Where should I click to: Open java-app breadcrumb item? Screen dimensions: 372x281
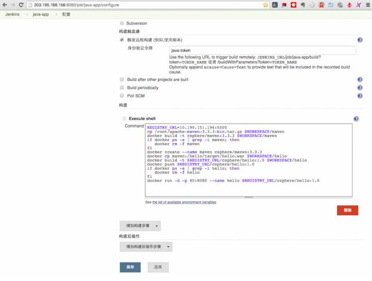(x=41, y=14)
